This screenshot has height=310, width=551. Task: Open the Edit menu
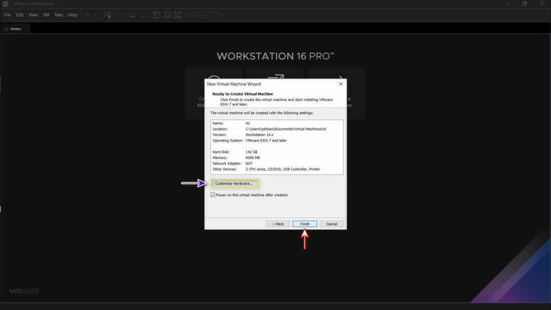coord(20,15)
